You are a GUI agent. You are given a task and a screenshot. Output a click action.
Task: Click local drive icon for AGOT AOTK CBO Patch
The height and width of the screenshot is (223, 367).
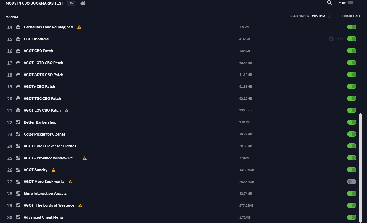[18, 75]
